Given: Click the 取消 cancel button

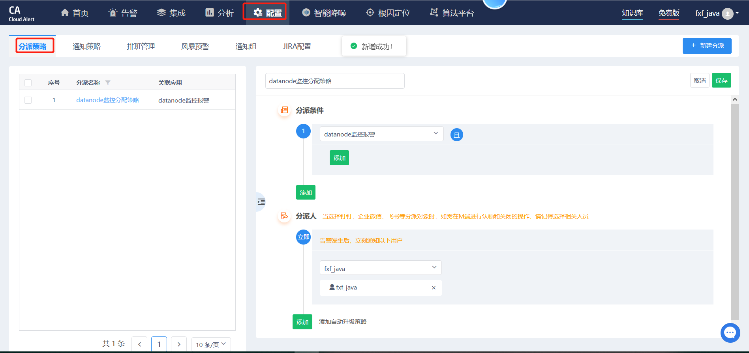Looking at the screenshot, I should pyautogui.click(x=700, y=80).
